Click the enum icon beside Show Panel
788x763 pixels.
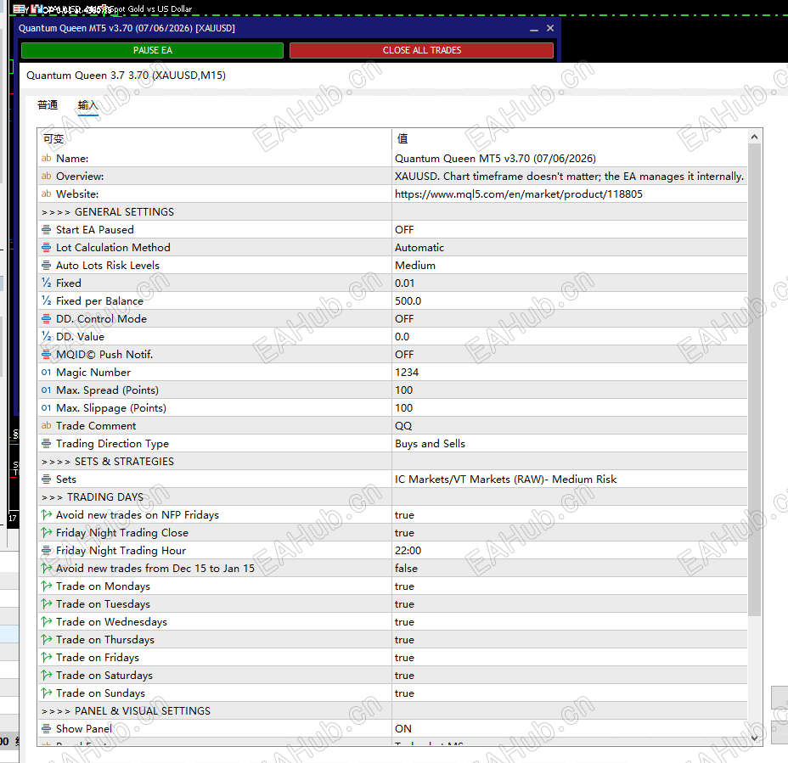[46, 728]
